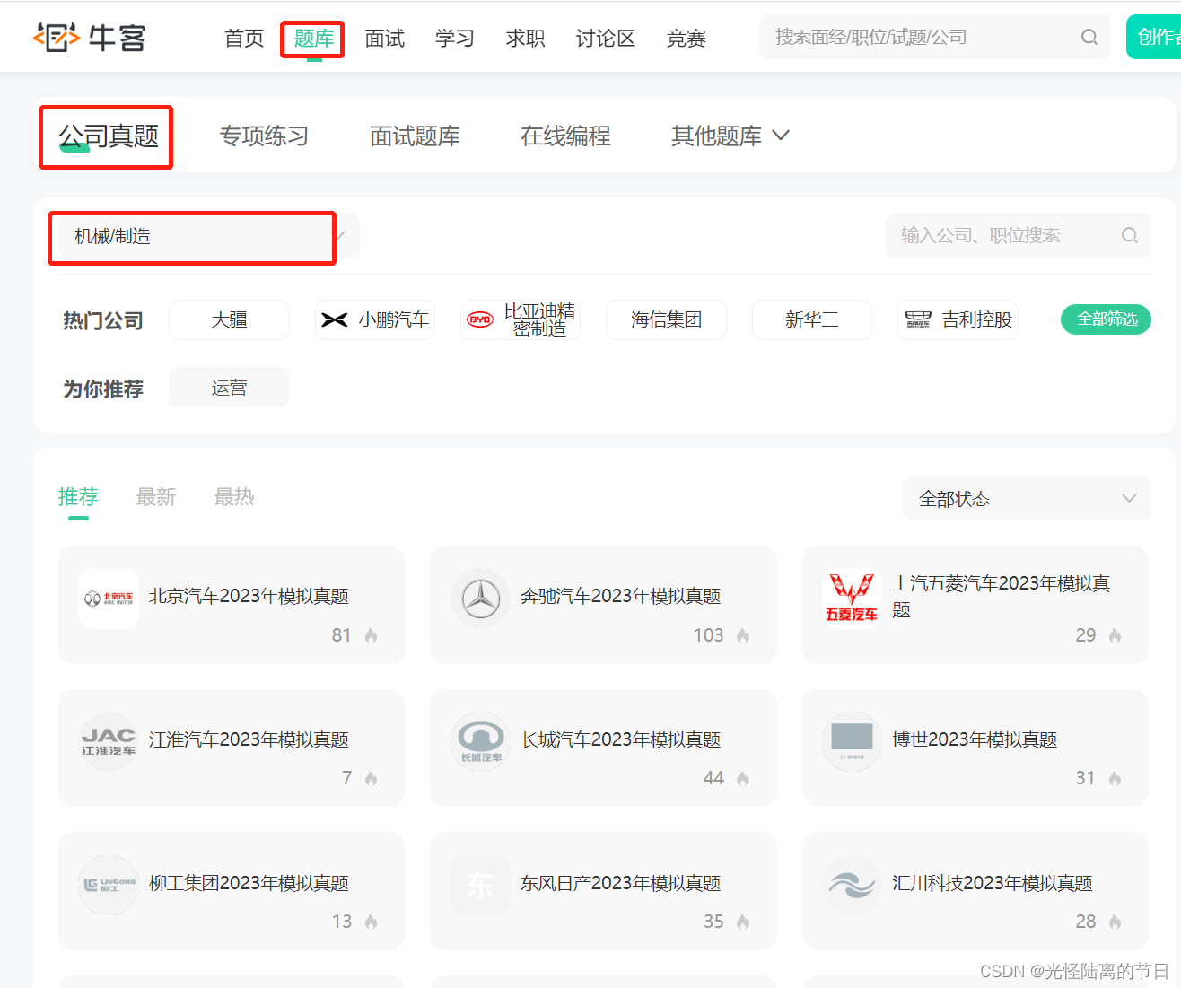Click flame icon on 江淮汽车 card
Image resolution: width=1181 pixels, height=988 pixels.
coord(371,778)
